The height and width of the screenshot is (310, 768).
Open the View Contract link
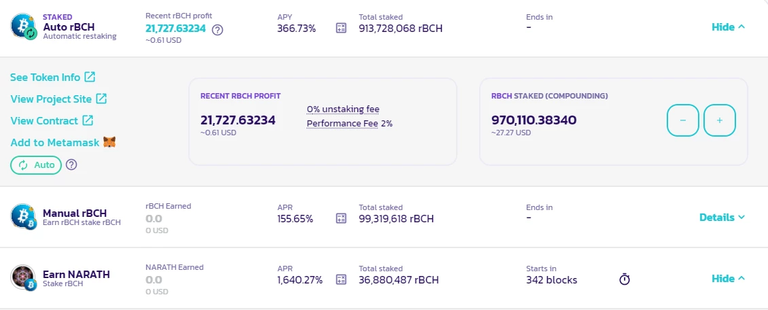[52, 120]
